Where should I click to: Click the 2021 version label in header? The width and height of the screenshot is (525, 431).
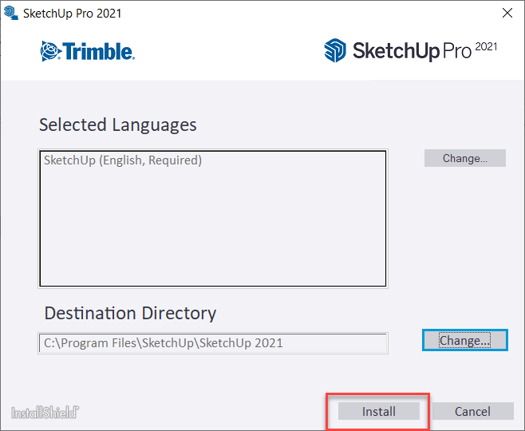click(486, 47)
